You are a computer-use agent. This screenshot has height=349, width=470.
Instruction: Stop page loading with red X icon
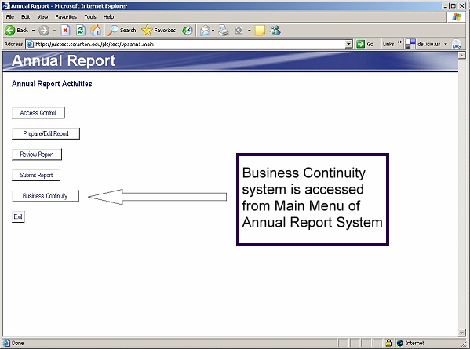(65, 31)
